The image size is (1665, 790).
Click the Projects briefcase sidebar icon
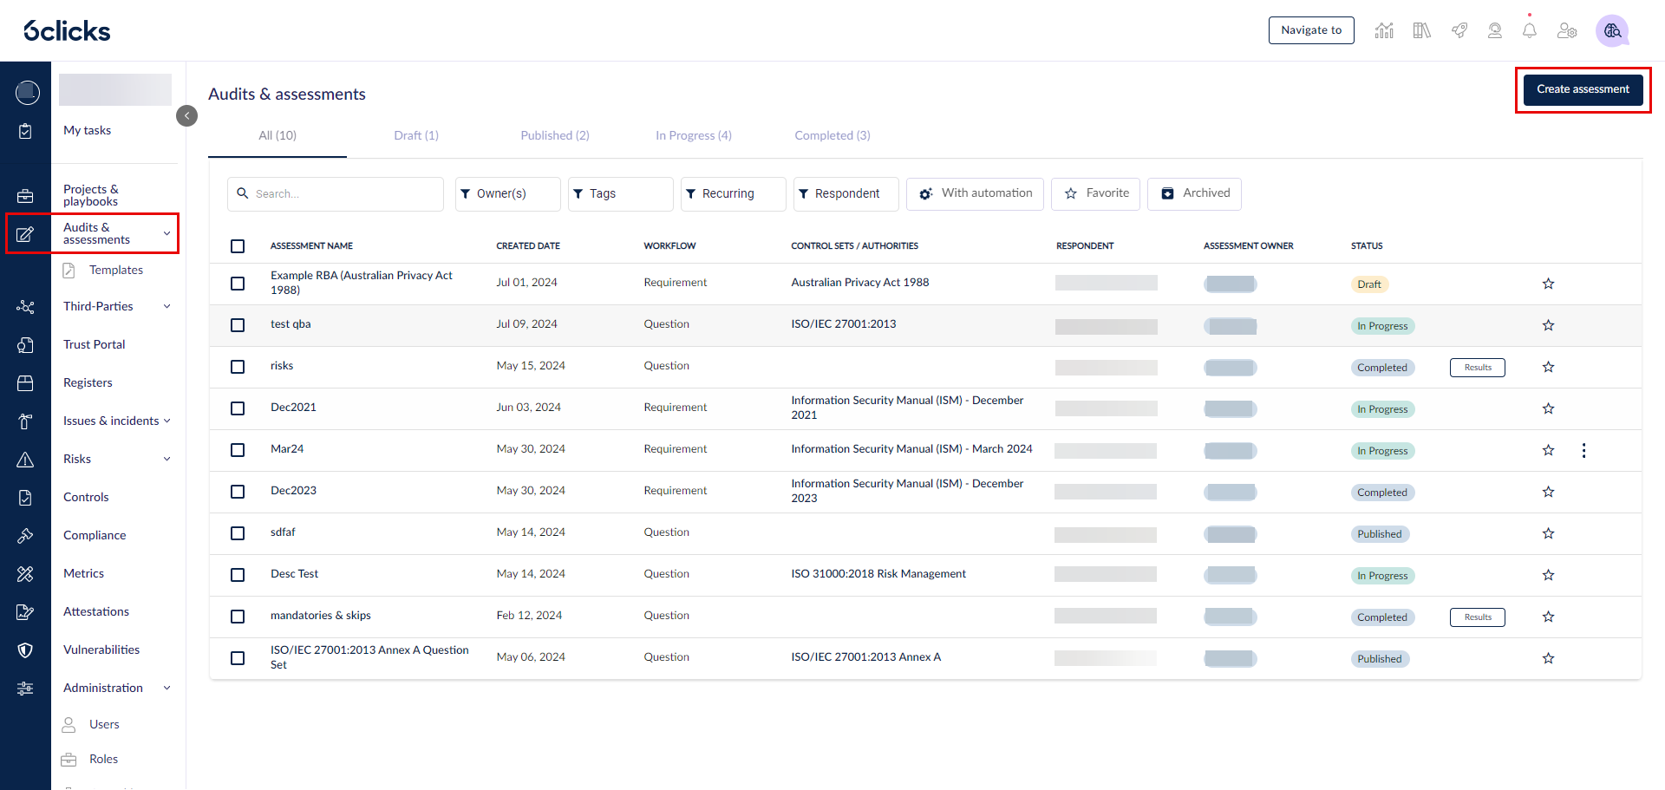25,196
